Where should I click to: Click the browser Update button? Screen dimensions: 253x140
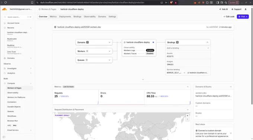point(234,3)
